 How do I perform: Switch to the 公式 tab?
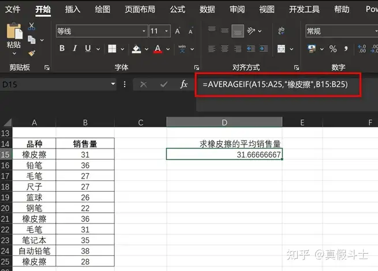pos(177,9)
